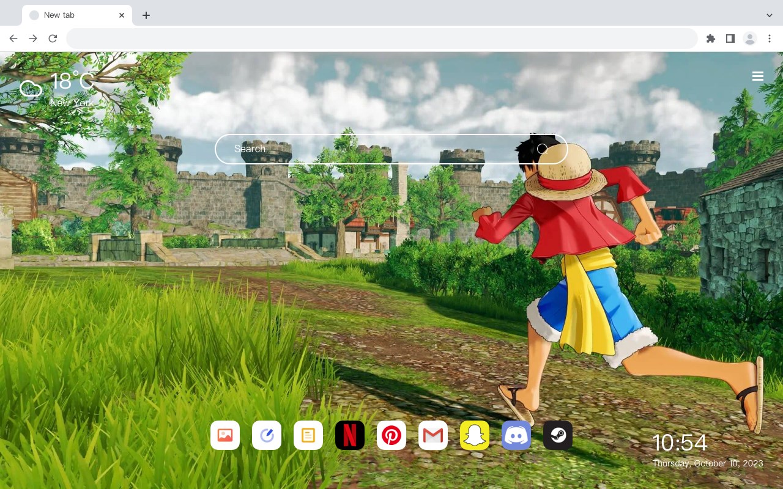Open the Gmail shortcut
783x489 pixels.
click(x=433, y=435)
